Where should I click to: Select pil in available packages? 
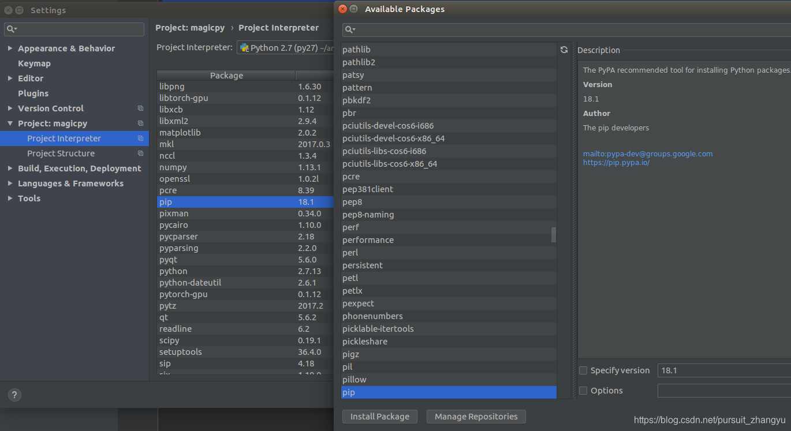tap(449, 367)
